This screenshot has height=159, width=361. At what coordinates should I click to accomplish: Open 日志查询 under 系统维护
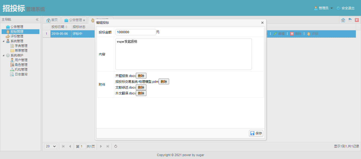coord(21,74)
